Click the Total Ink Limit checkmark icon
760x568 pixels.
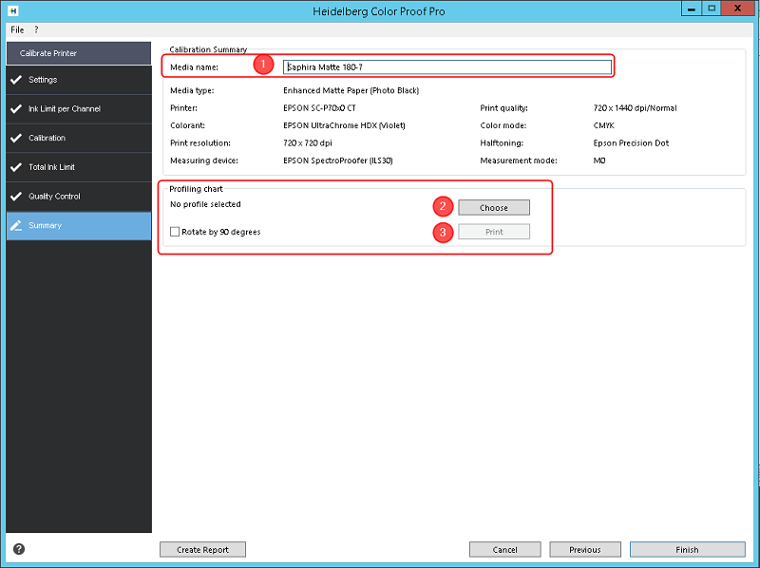point(16,167)
